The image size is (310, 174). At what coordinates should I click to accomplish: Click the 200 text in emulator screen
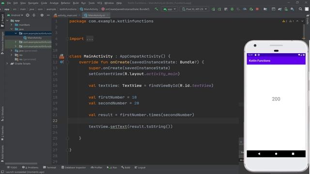276,99
